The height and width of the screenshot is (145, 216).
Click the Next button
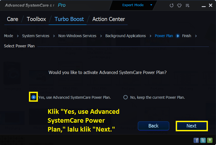[x=191, y=126]
